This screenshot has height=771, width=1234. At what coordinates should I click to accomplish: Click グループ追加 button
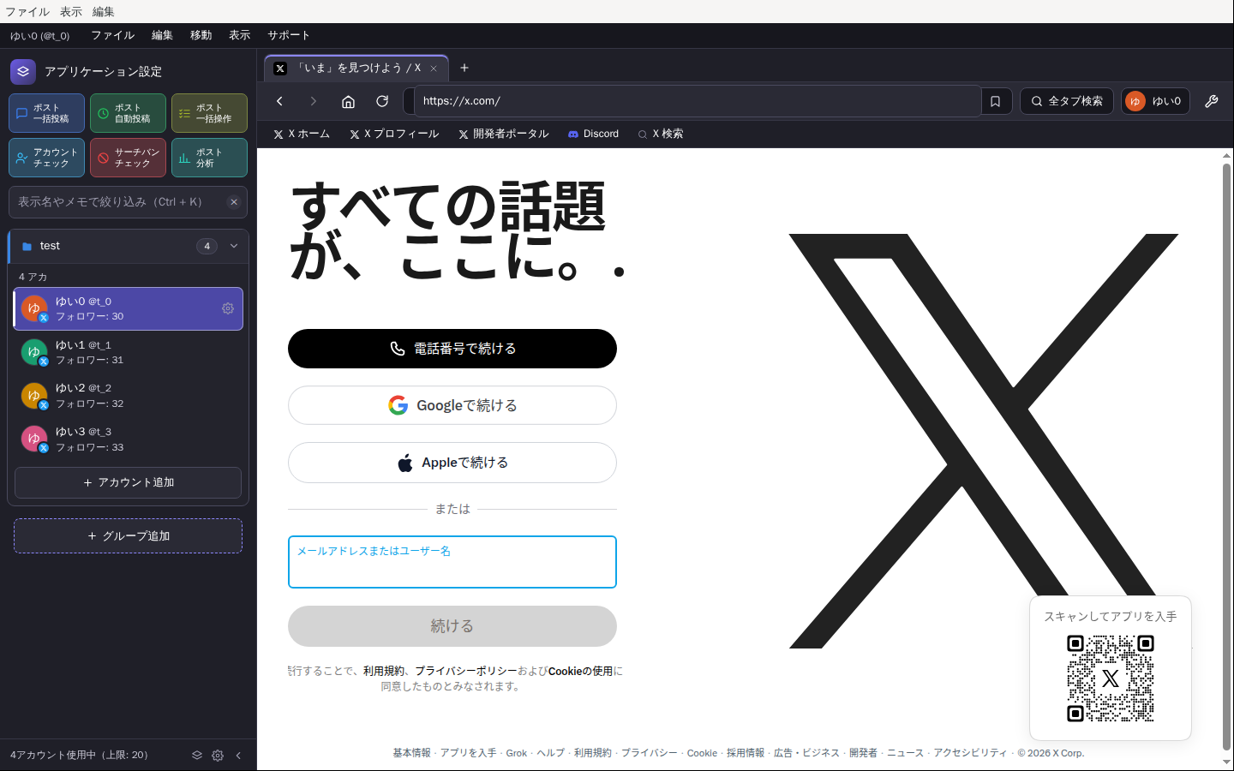tap(129, 535)
